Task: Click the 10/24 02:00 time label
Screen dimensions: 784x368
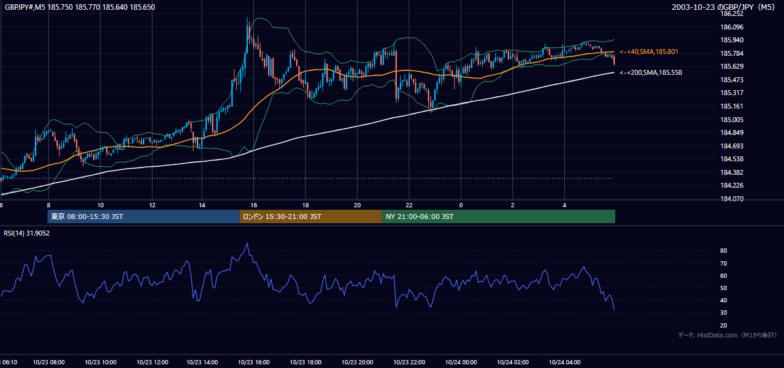Action: tap(513, 362)
